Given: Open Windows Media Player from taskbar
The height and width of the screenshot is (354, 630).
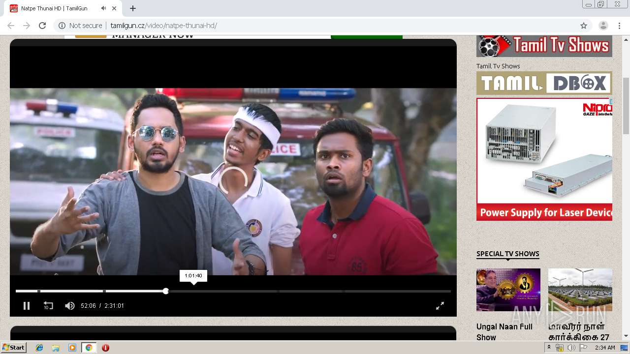Looking at the screenshot, I should (72, 348).
